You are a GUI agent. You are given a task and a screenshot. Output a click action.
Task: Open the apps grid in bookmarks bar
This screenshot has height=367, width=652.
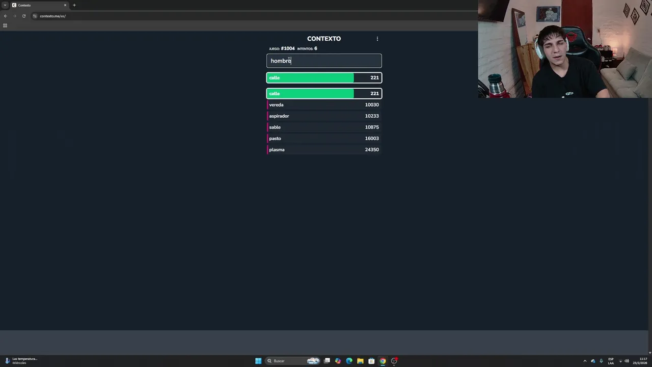click(5, 25)
